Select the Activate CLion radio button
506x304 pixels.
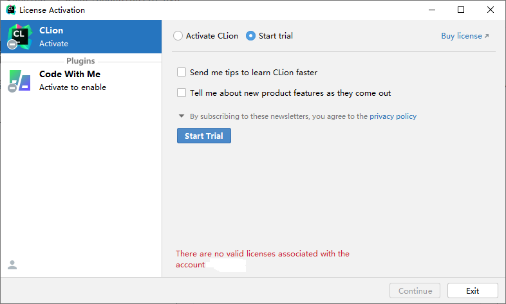point(178,36)
